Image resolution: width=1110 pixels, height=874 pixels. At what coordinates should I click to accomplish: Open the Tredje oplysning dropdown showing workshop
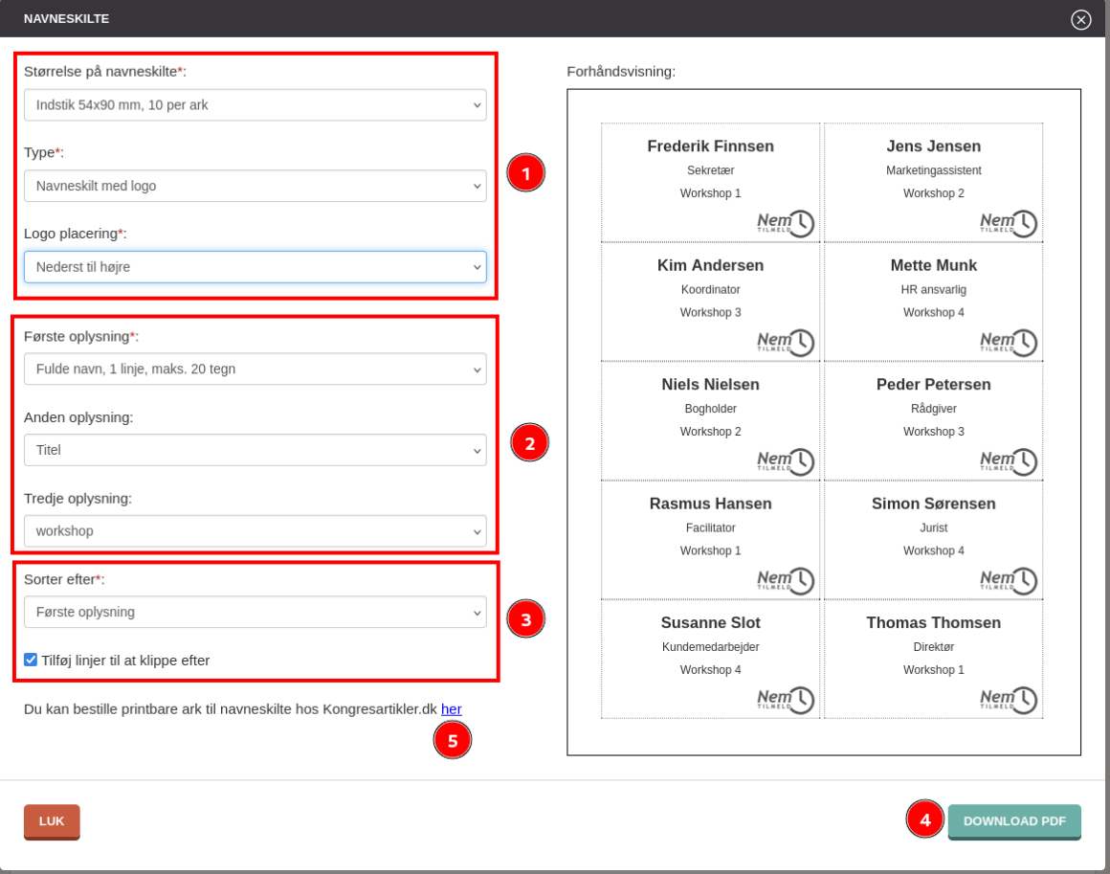pyautogui.click(x=255, y=531)
